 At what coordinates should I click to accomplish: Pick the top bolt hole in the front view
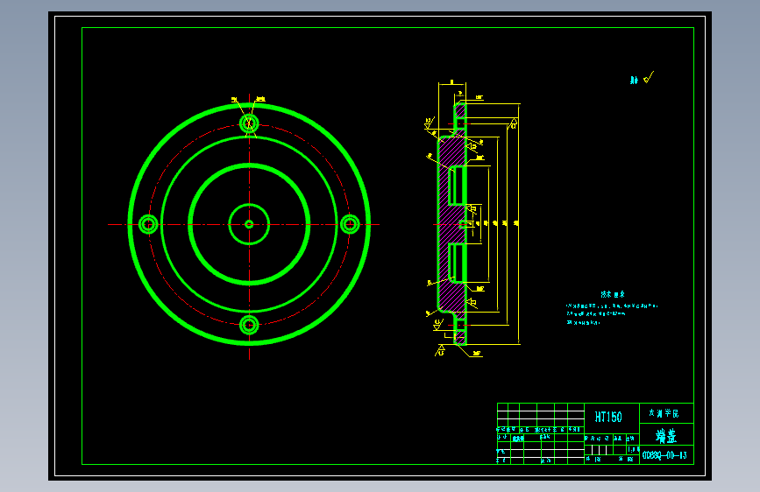(x=249, y=123)
